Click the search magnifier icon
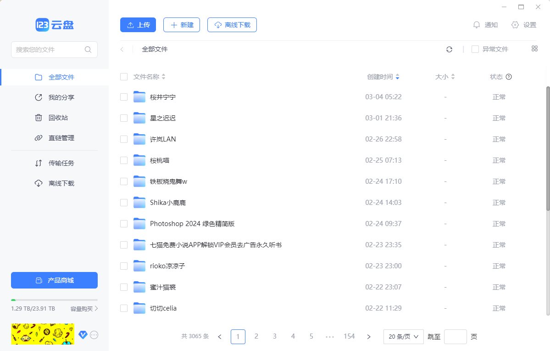This screenshot has width=550, height=351. (x=88, y=50)
